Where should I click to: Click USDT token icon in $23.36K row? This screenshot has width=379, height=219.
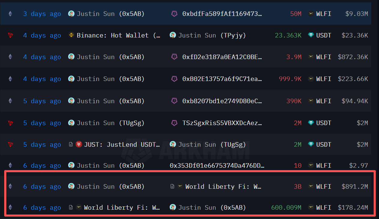[x=311, y=35]
